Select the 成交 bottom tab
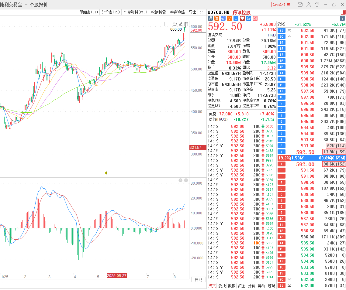Viewport: 346px width, 290px height. tap(212, 286)
